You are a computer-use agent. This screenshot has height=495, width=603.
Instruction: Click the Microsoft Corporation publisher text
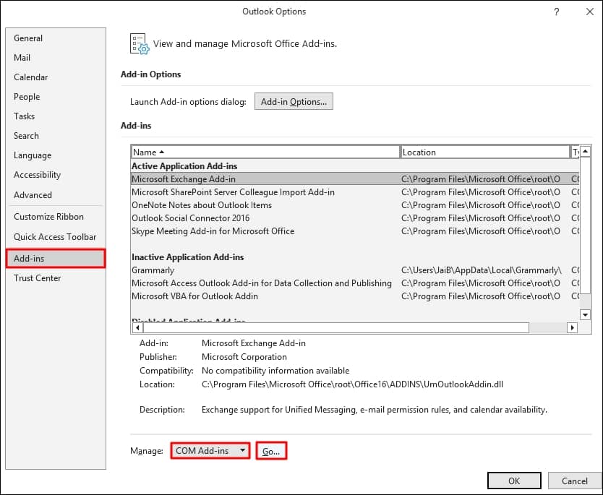(244, 357)
